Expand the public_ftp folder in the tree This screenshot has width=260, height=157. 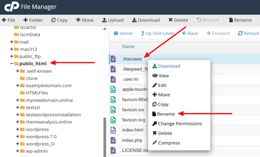[x=11, y=56]
